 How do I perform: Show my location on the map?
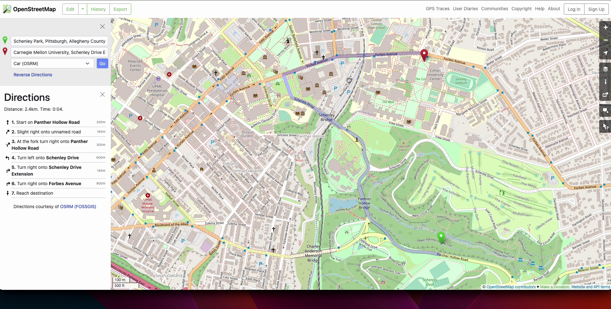click(x=605, y=53)
